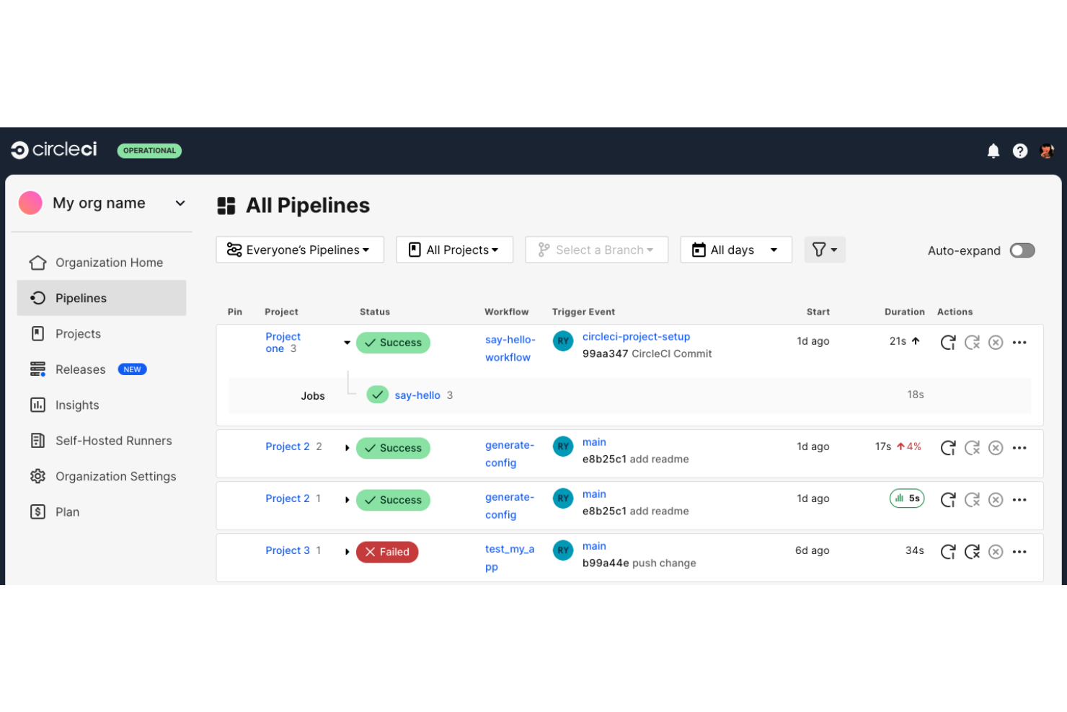Open Organization Settings

(x=115, y=476)
